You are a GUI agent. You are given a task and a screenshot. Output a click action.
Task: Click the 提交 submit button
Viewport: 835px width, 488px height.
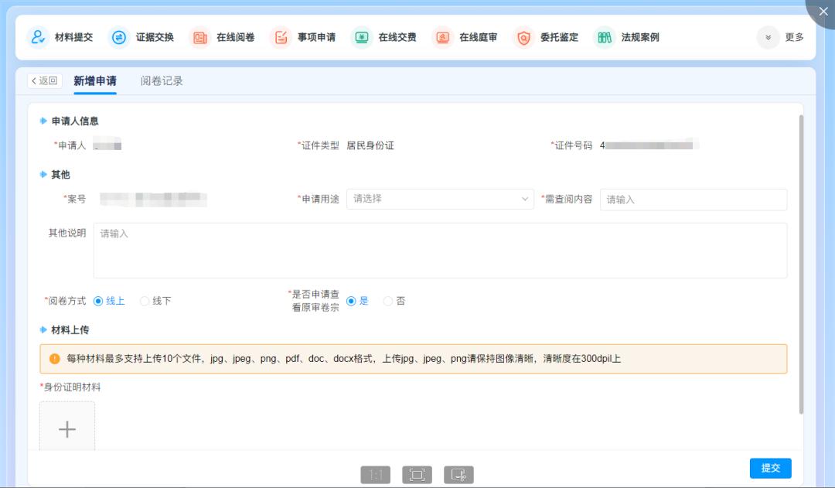pyautogui.click(x=770, y=468)
